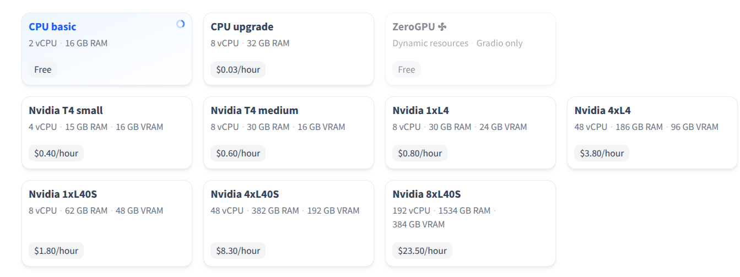
Task: Pick the Nvidia T4 small option
Action: click(x=107, y=133)
